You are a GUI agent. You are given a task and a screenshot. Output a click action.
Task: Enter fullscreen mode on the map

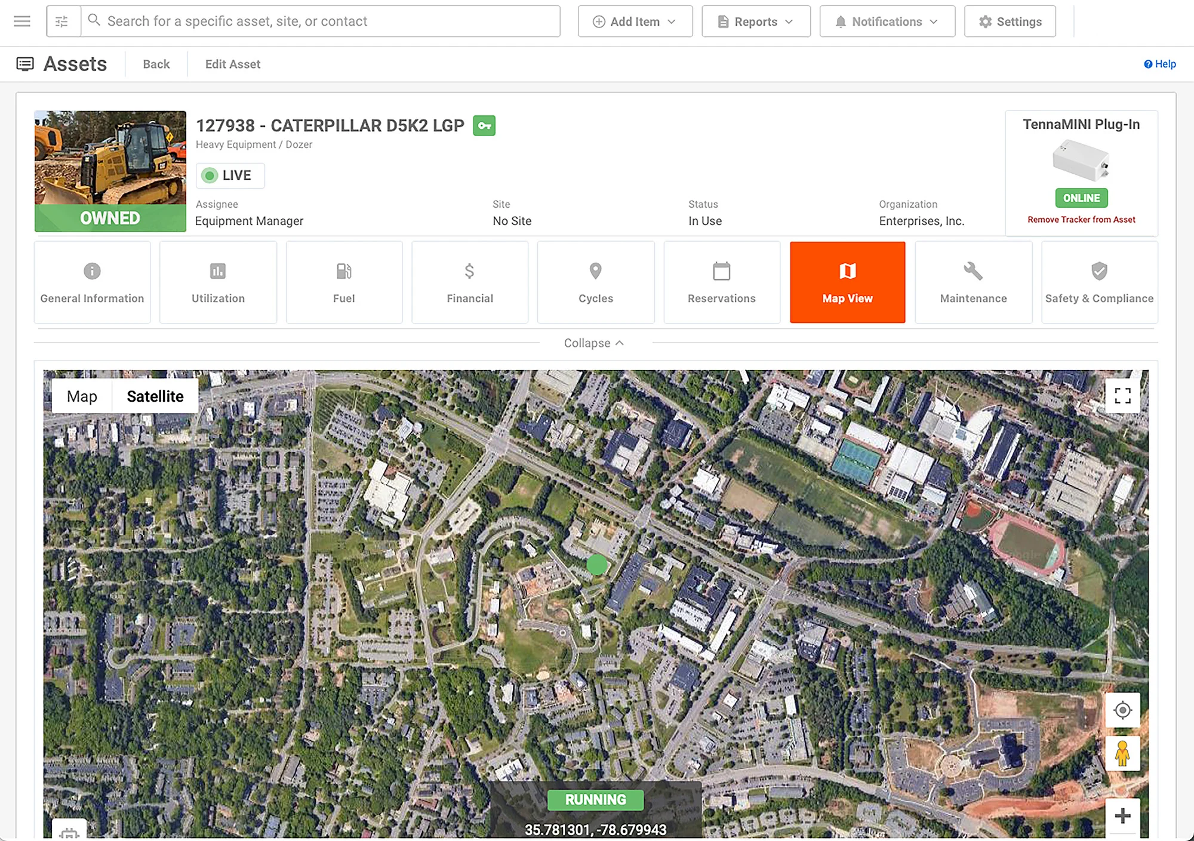pos(1122,395)
